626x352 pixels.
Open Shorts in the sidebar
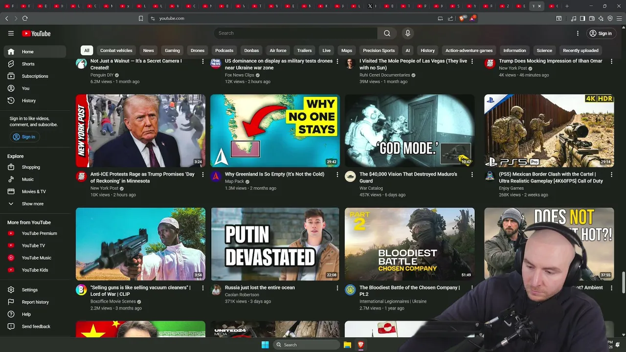34,64
